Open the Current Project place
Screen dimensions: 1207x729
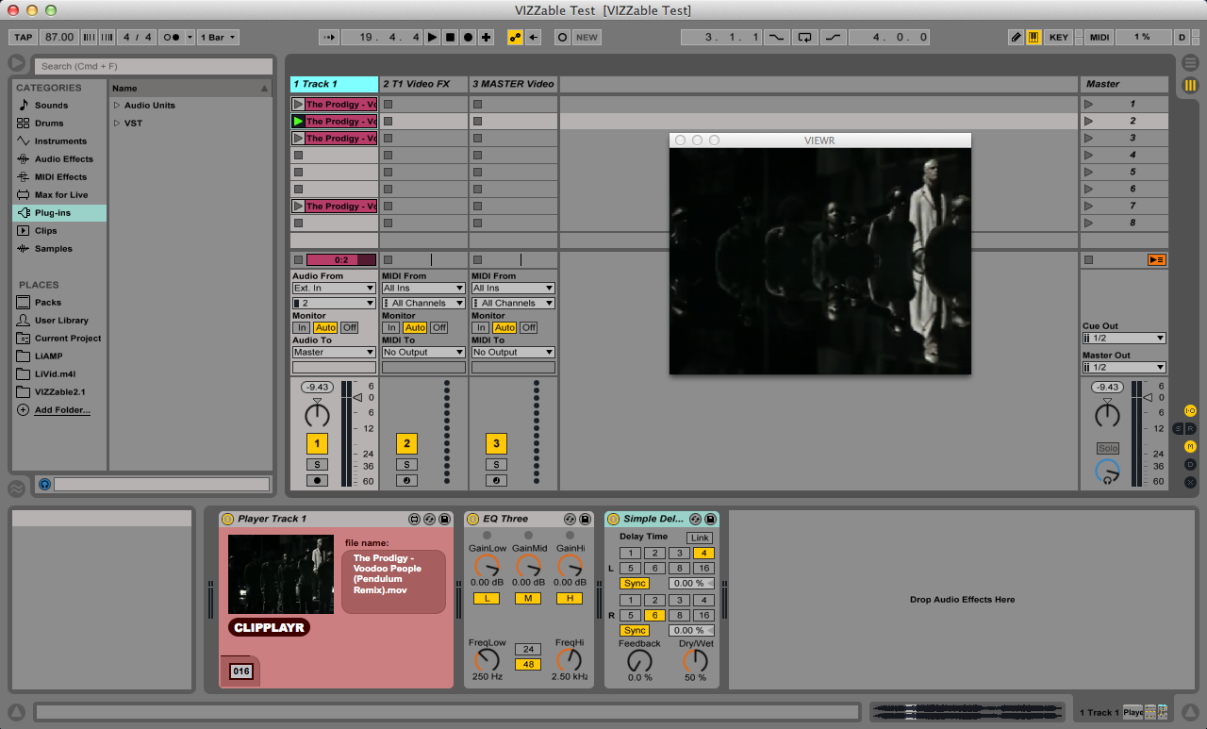click(68, 339)
